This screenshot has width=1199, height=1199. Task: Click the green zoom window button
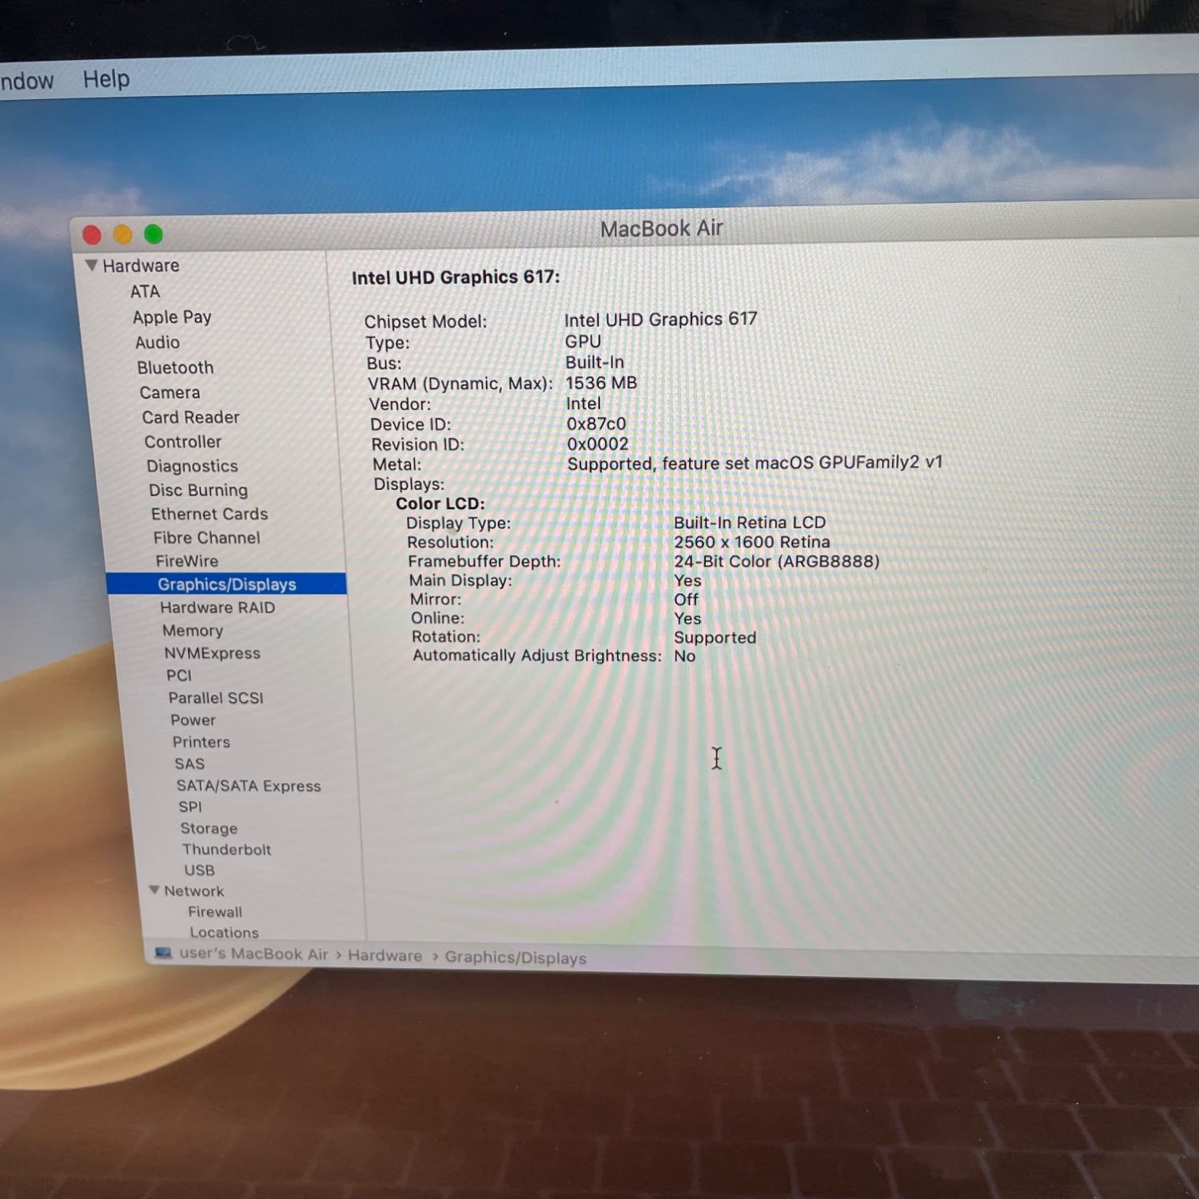pyautogui.click(x=153, y=234)
